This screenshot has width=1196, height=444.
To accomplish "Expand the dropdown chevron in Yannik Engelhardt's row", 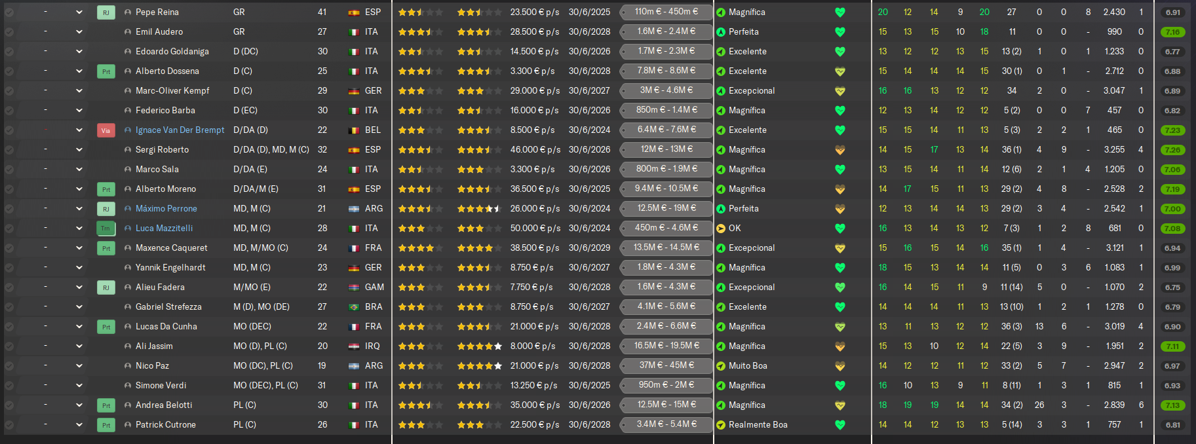I will click(x=79, y=268).
